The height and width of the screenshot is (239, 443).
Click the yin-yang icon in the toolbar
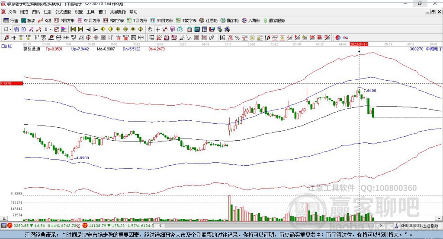(x=338, y=38)
